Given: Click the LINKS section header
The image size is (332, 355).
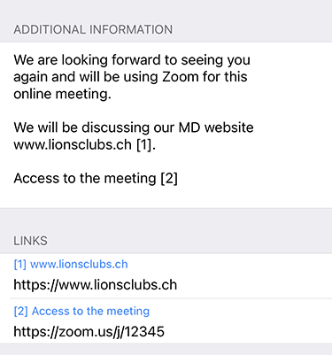Looking at the screenshot, I should point(30,241).
